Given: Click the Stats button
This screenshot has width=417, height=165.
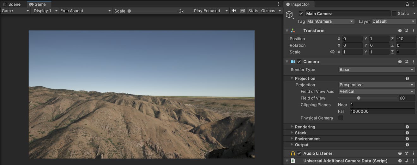Looking at the screenshot, I should tap(253, 11).
